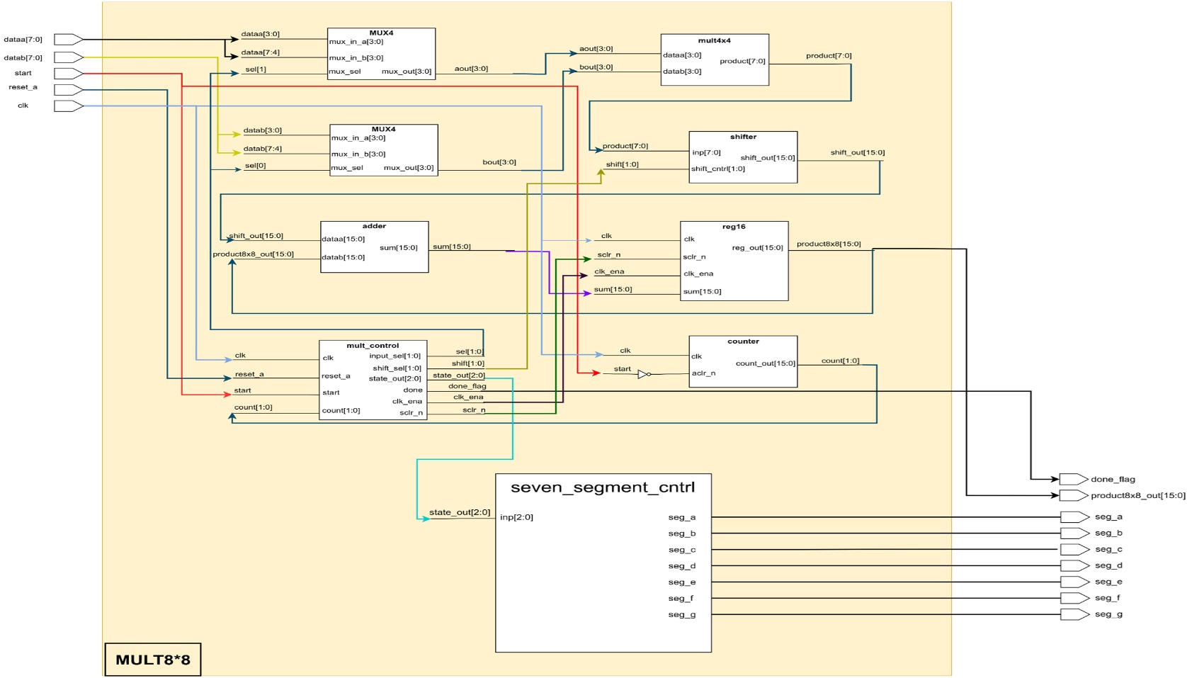Select the aout[3:0] label at mult4x4 input
The height and width of the screenshot is (678, 1187).
pos(596,49)
